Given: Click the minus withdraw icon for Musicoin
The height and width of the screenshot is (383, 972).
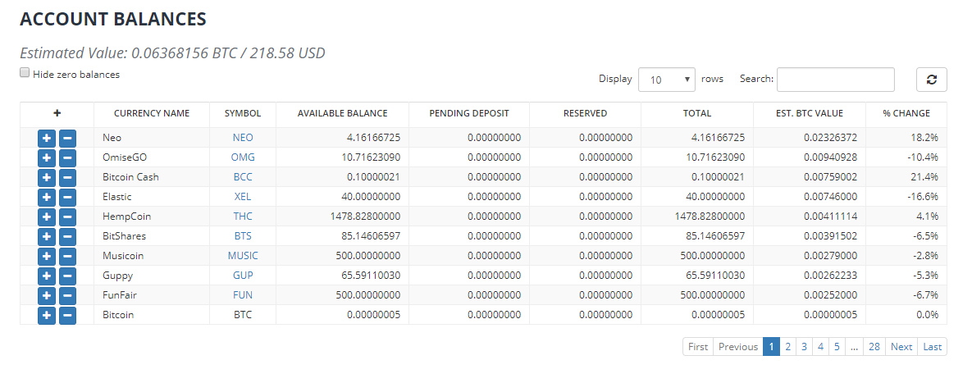Looking at the screenshot, I should pos(67,256).
